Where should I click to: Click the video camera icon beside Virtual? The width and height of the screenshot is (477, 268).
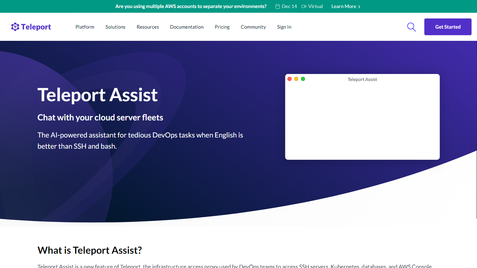coord(304,6)
